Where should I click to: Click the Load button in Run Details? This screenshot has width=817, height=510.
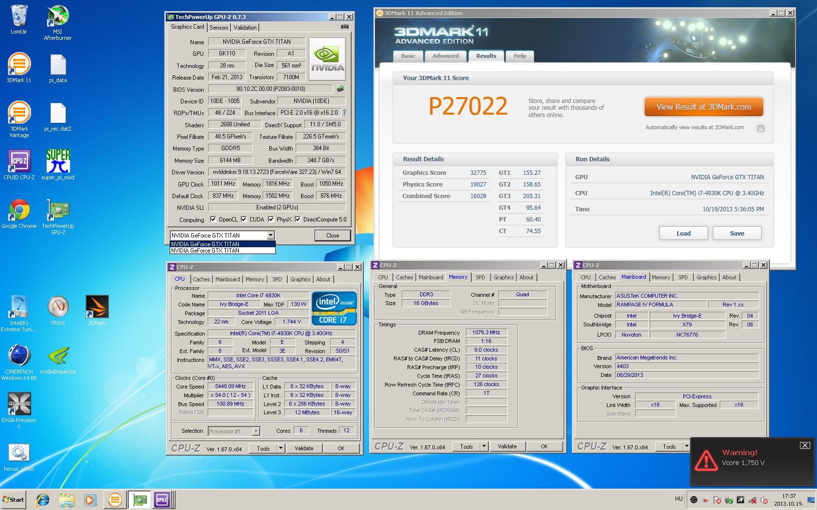[683, 233]
